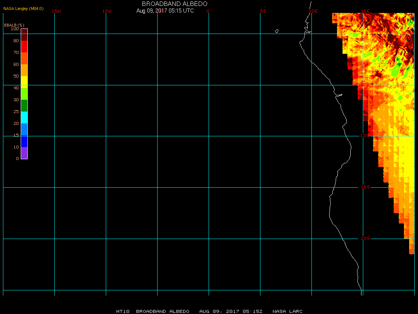Click the legend value 15
The height and width of the screenshot is (314, 418).
[16, 135]
